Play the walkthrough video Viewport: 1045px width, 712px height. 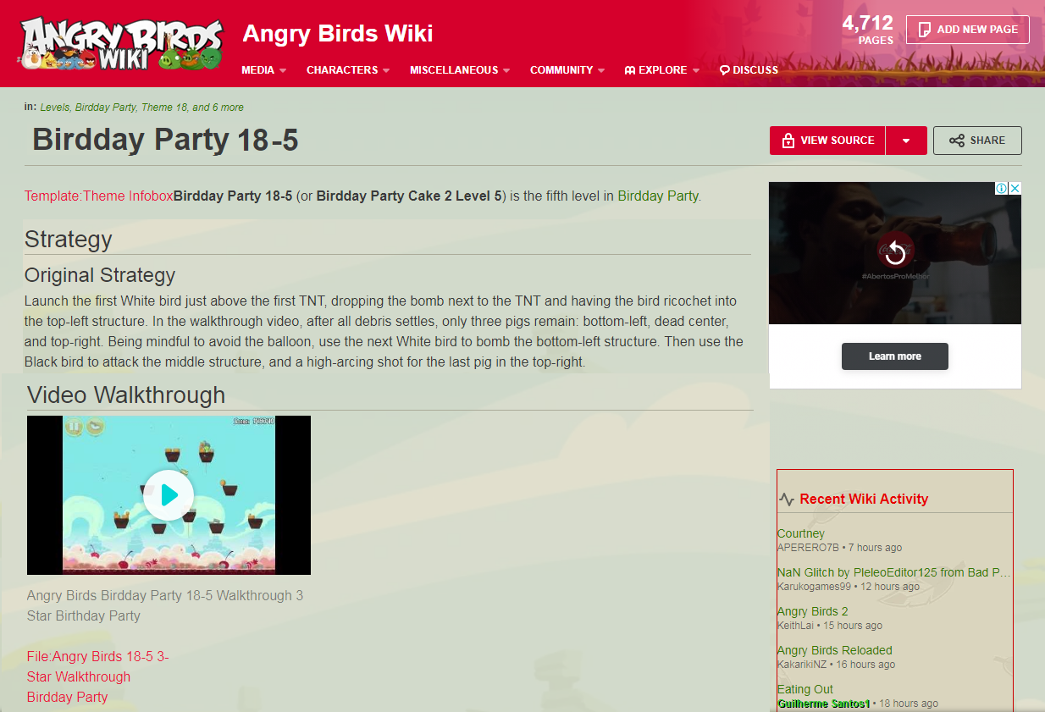pos(169,495)
